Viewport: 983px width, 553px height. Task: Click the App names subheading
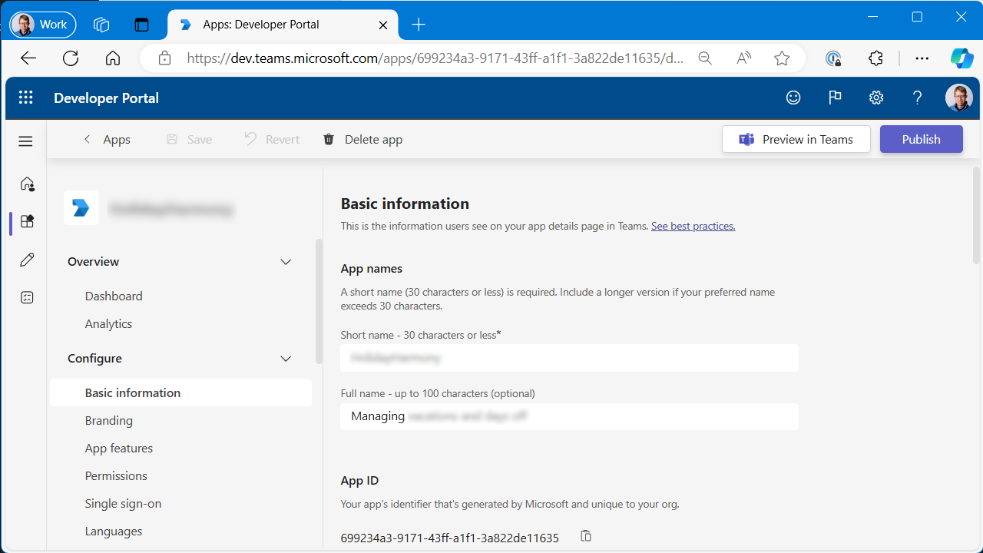click(372, 268)
